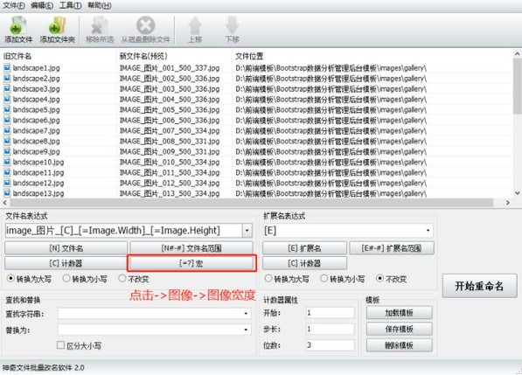The image size is (522, 375).
Task: Click the 移除所选 toolbar icon
Action: pyautogui.click(x=100, y=26)
